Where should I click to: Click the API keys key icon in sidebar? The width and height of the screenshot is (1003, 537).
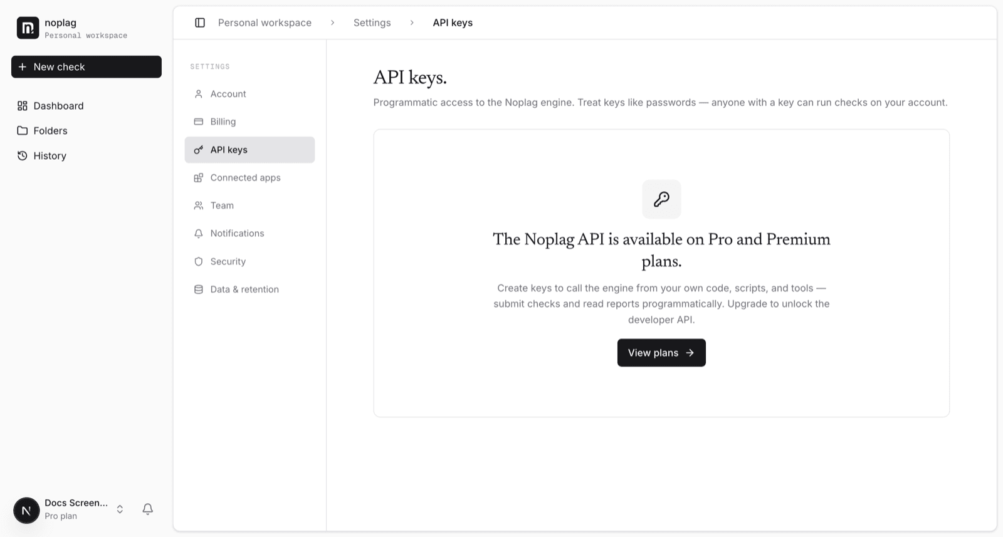[199, 150]
